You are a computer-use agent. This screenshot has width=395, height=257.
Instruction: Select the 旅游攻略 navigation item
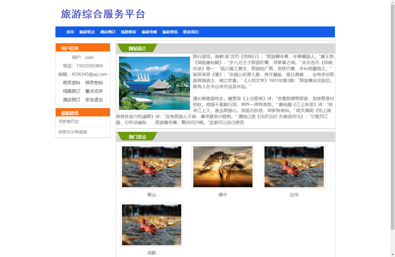click(149, 32)
